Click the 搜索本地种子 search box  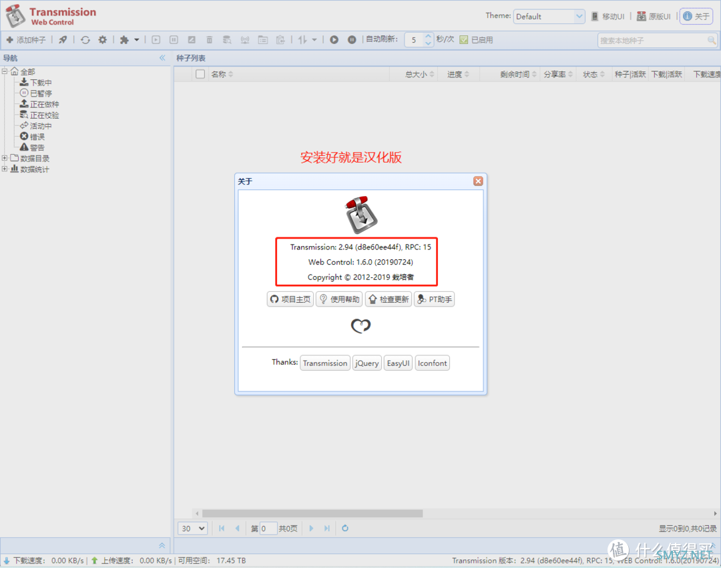tap(652, 41)
